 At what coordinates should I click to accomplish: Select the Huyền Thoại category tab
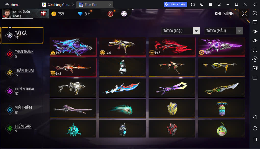click(22, 91)
